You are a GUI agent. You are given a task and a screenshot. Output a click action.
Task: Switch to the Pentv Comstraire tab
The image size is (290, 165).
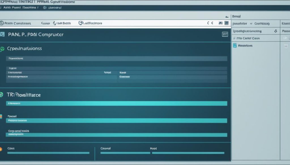click(18, 23)
